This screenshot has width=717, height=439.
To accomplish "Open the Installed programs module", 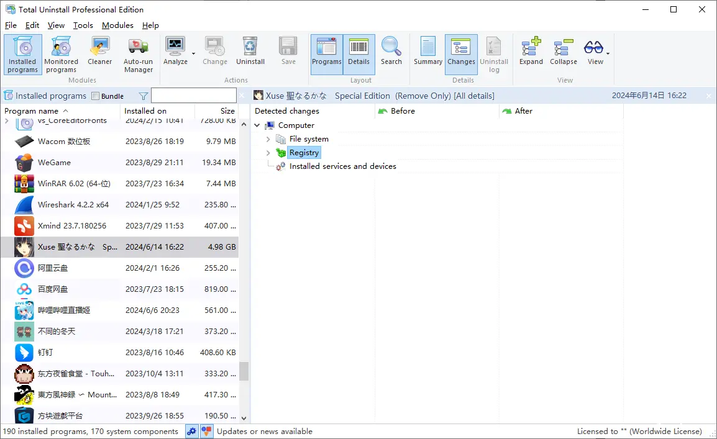I will click(x=22, y=55).
